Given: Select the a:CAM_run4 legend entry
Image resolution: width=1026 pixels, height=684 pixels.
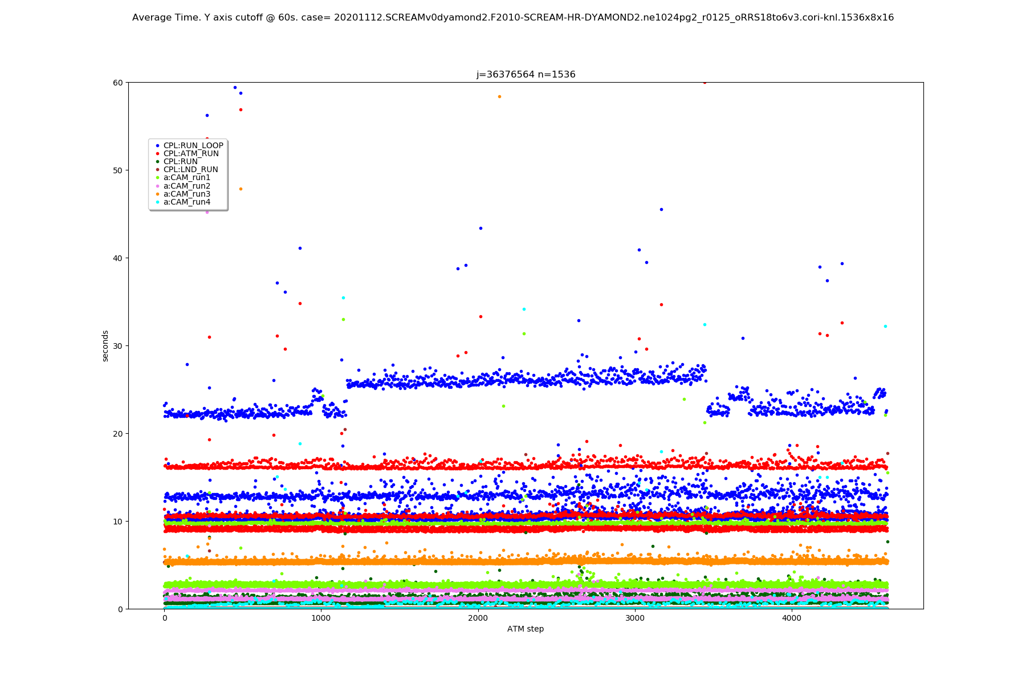Looking at the screenshot, I should click(186, 202).
